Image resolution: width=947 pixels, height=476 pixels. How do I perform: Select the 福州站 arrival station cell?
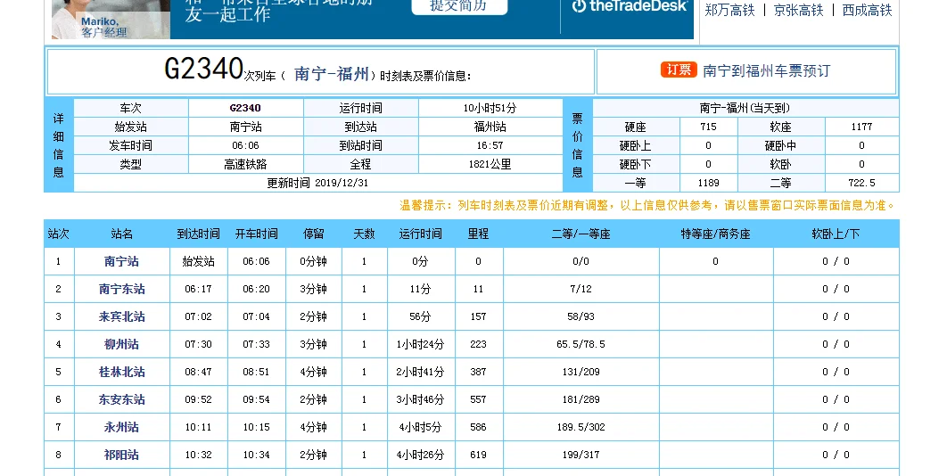pos(490,127)
